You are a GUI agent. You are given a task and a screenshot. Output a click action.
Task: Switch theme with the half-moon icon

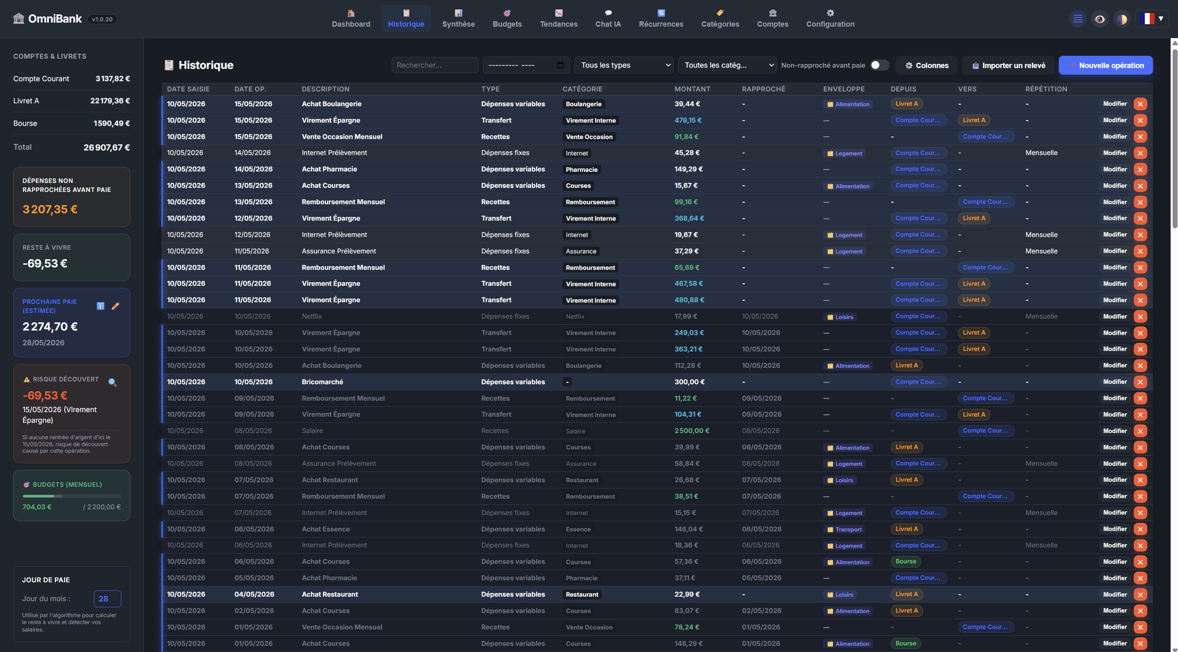1122,19
